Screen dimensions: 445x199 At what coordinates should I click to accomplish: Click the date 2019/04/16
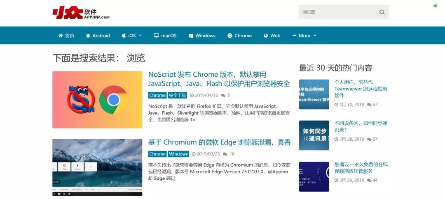pos(206,96)
